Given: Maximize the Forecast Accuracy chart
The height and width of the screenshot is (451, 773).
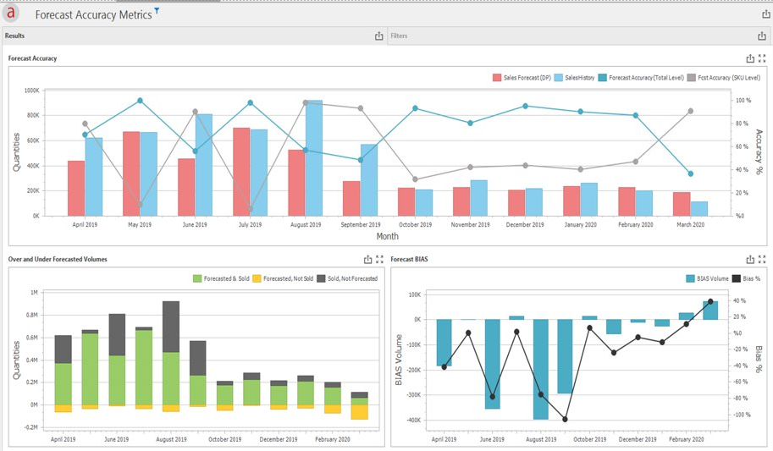Looking at the screenshot, I should 762,58.
